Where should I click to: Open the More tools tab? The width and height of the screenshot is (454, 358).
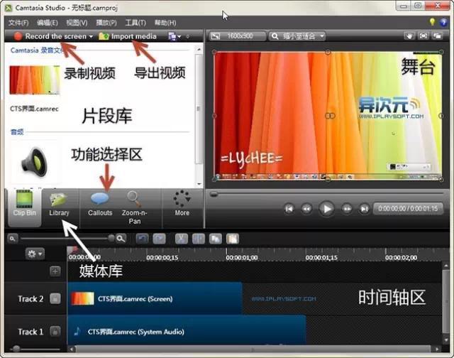(182, 203)
